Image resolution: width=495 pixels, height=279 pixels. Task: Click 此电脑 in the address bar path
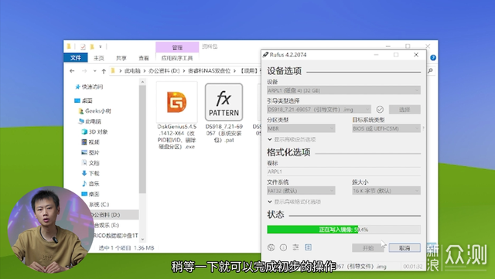coord(132,71)
